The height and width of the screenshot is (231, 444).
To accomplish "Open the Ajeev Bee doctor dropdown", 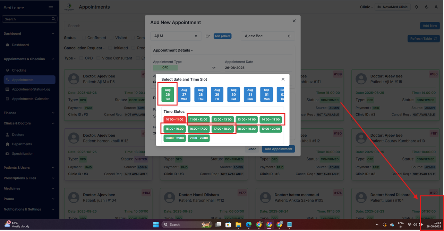I will point(268,36).
